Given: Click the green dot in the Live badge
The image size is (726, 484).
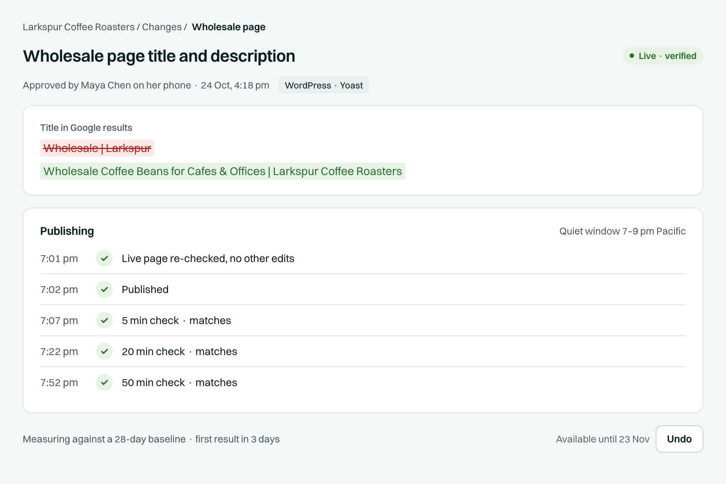Looking at the screenshot, I should [x=632, y=56].
